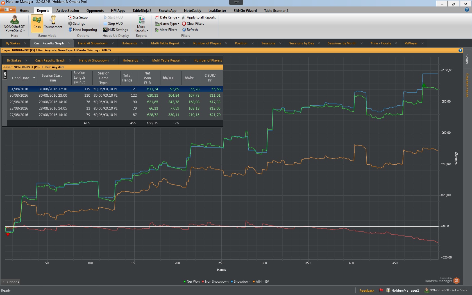Viewport: 472px width, 295px height.
Task: Open Date Range filter dropdown
Action: coord(167,17)
